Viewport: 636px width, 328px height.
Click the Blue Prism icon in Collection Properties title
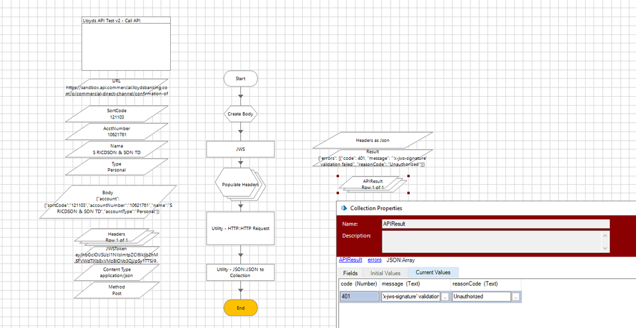click(344, 208)
